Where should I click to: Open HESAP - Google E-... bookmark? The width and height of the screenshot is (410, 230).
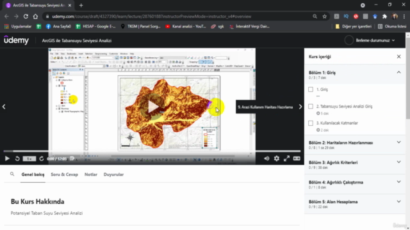coord(95,26)
